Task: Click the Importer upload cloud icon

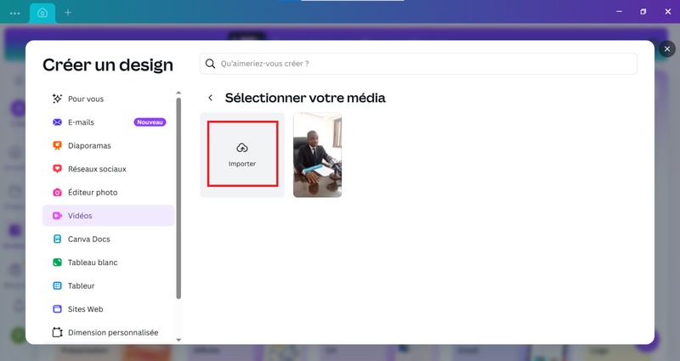Action: point(242,148)
